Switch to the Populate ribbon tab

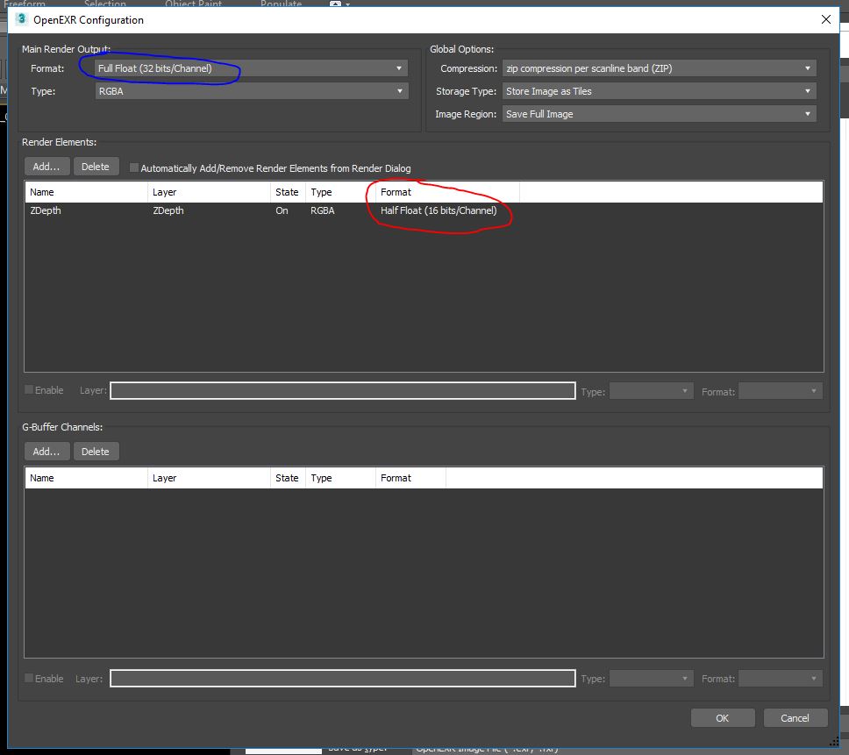[x=281, y=4]
